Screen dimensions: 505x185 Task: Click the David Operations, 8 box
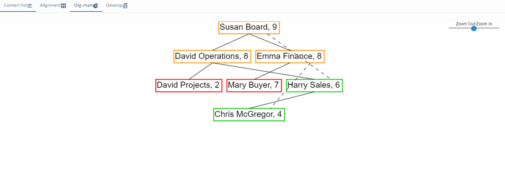[212, 56]
